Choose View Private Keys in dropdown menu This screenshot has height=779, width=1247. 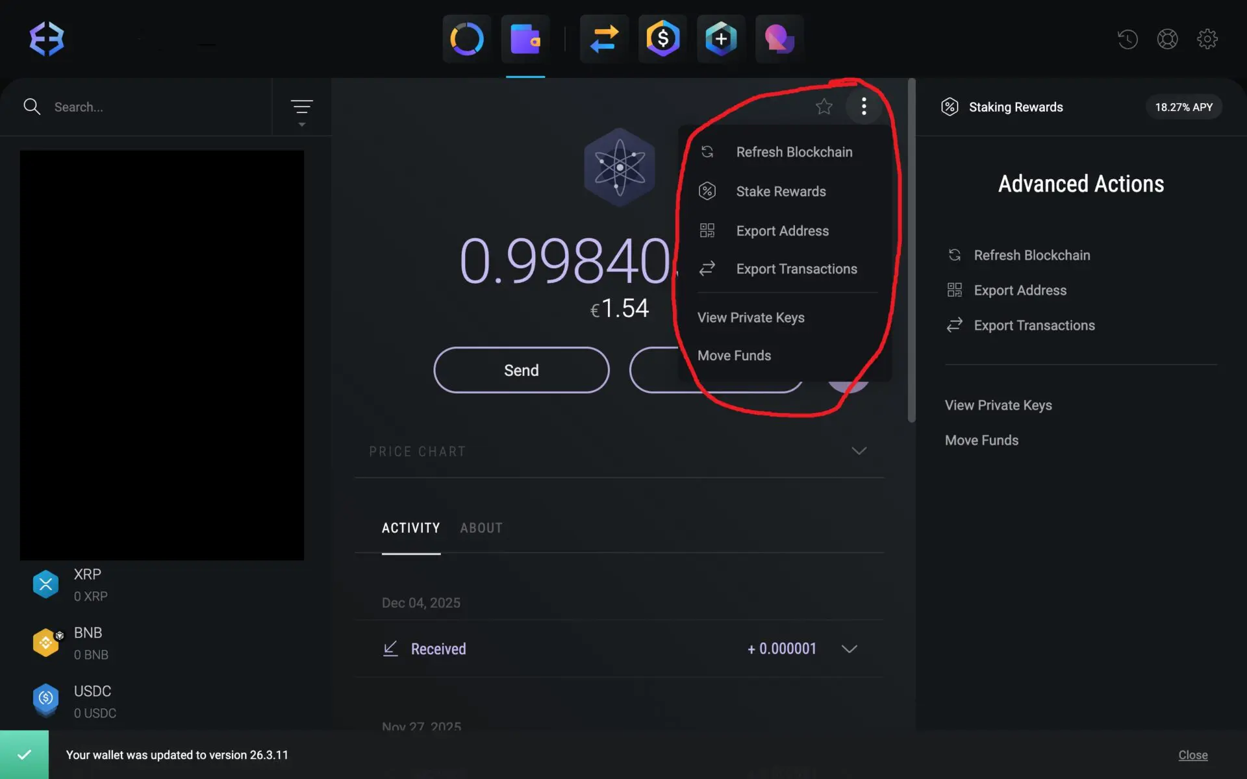pyautogui.click(x=751, y=317)
